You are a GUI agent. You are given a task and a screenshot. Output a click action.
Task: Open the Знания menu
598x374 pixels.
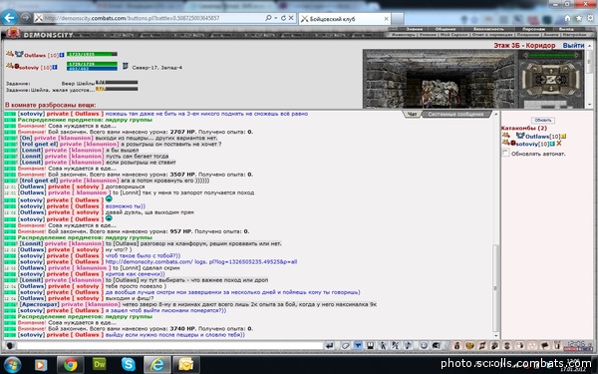tap(415, 29)
